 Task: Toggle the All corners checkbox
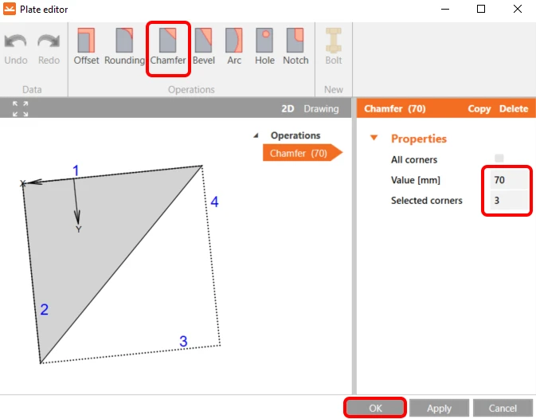499,159
